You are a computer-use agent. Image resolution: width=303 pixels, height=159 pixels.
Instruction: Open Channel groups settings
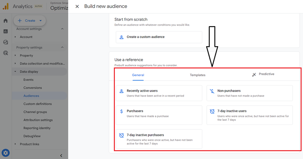click(35, 112)
